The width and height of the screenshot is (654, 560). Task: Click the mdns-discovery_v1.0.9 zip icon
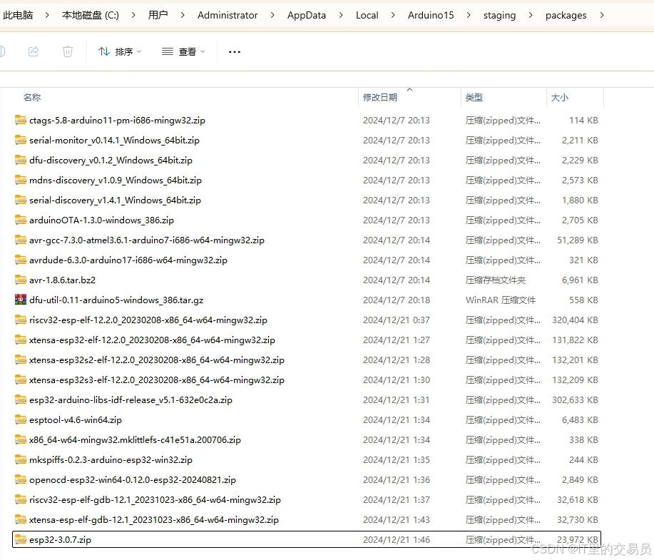pos(21,180)
